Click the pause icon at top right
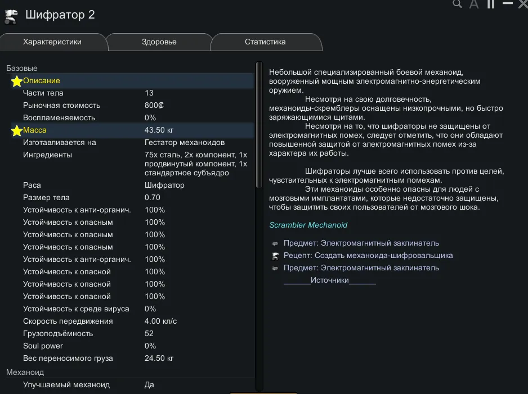 click(491, 4)
